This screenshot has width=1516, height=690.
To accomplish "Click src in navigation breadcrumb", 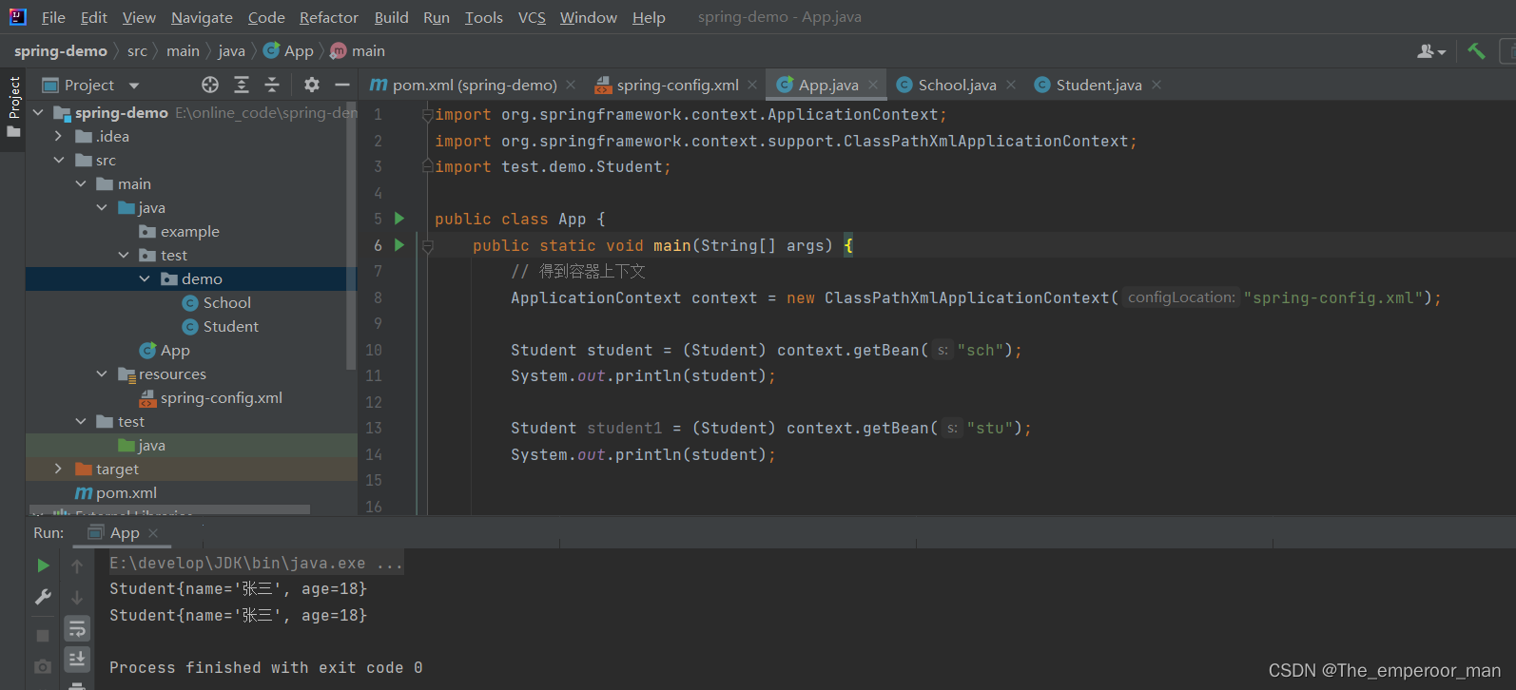I will [x=137, y=51].
